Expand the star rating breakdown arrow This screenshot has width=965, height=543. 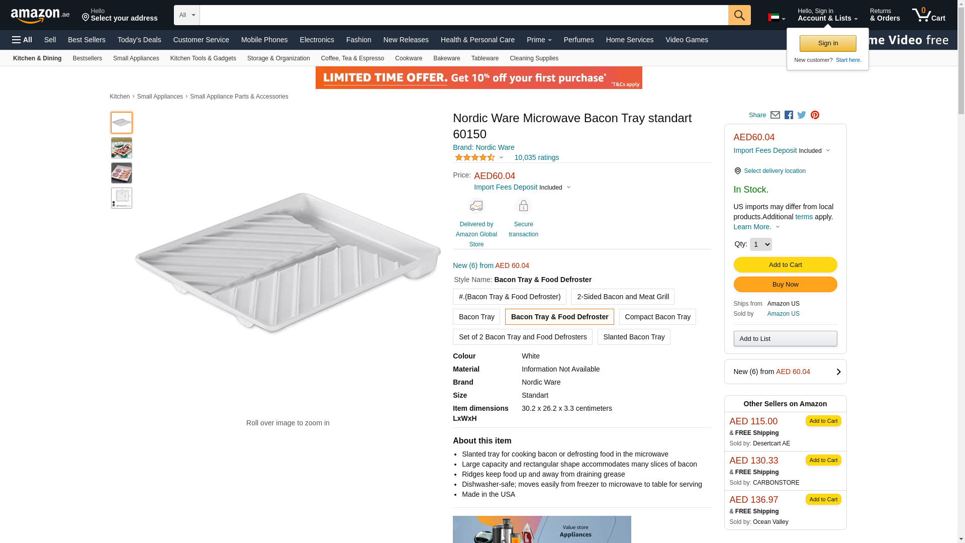501,158
